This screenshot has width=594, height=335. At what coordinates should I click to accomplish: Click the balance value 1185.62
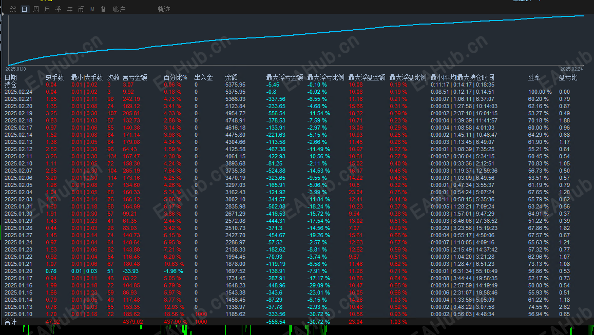tap(235, 314)
